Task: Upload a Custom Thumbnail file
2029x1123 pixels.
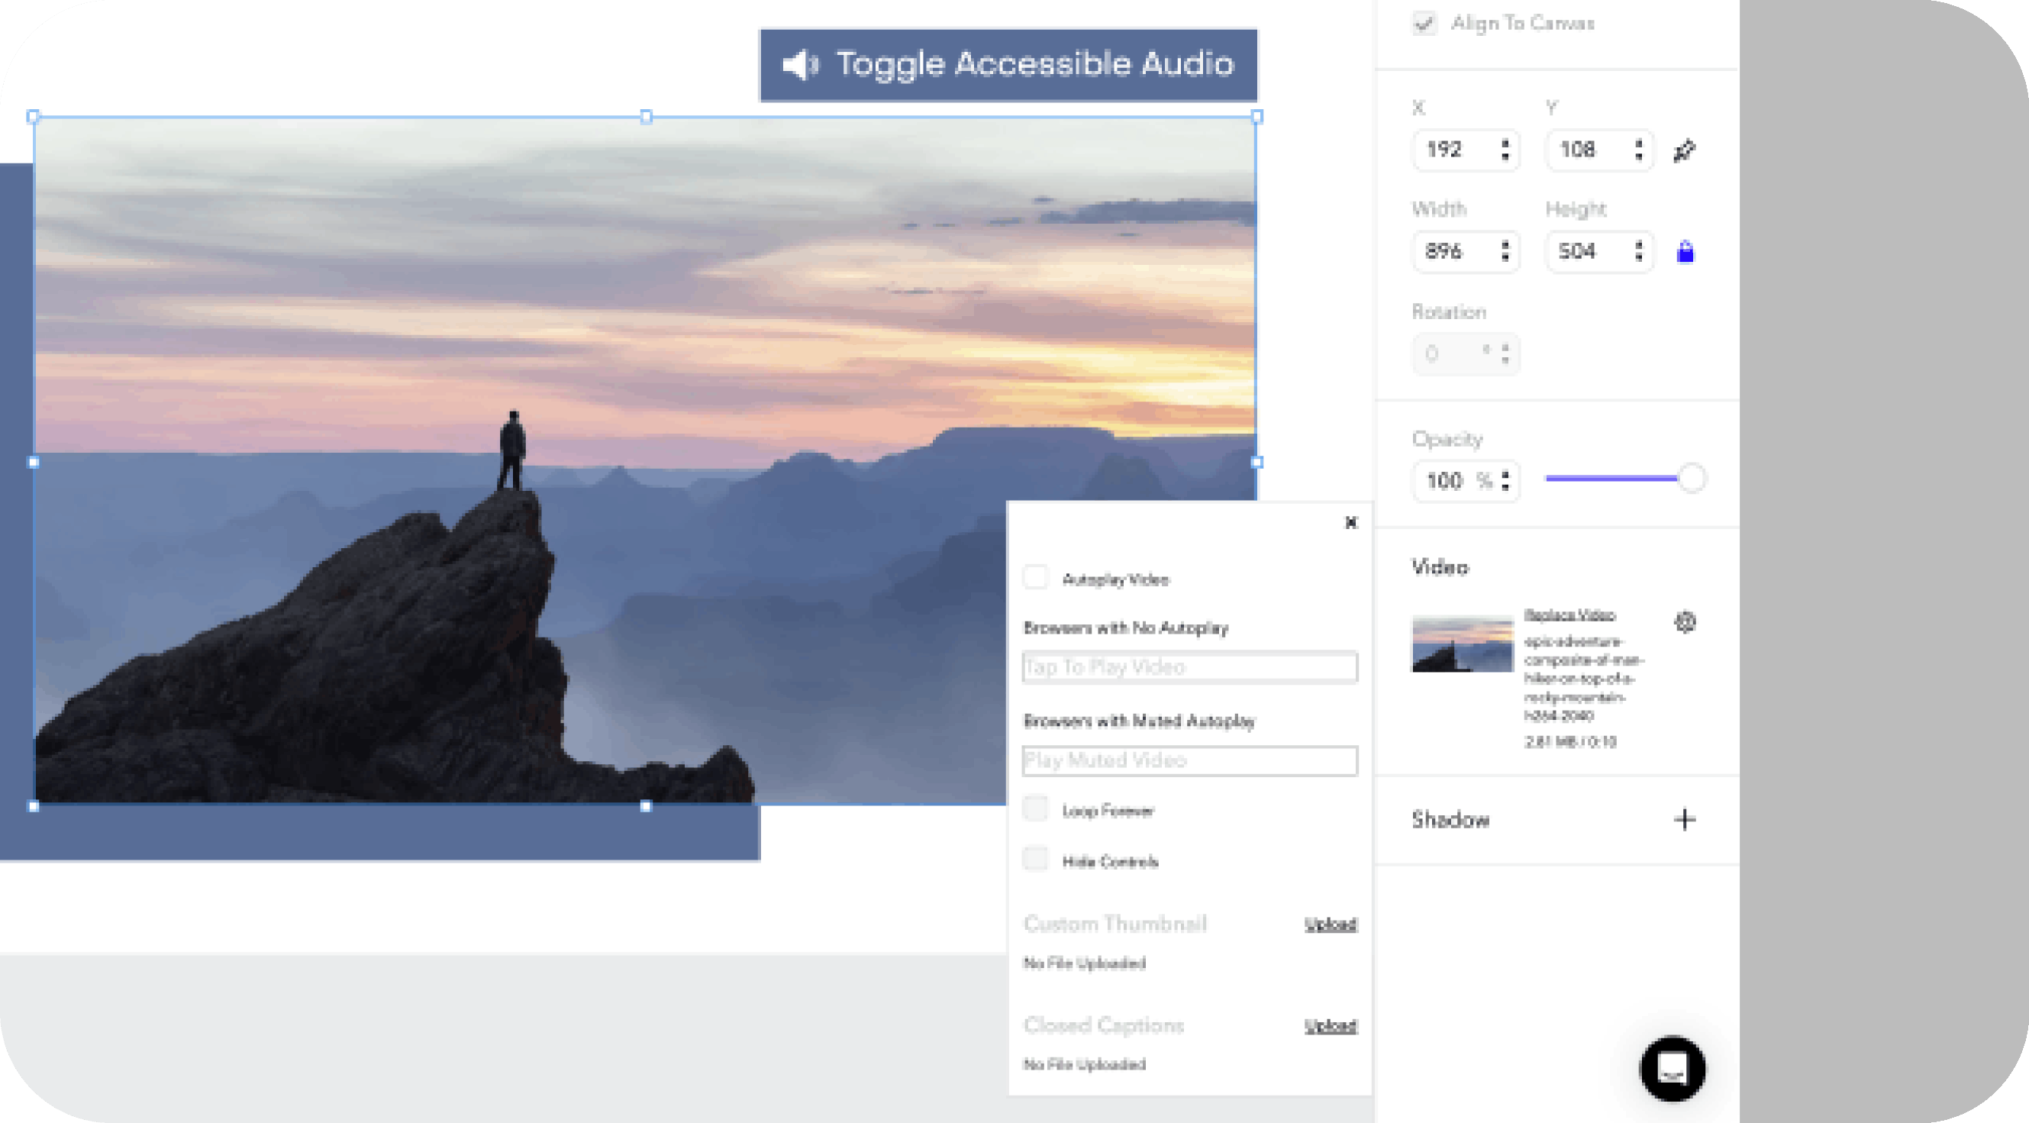Action: tap(1330, 925)
